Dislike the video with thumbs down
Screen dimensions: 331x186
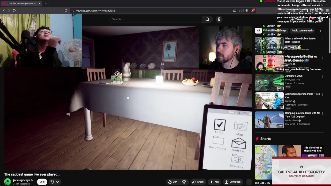tap(184, 182)
